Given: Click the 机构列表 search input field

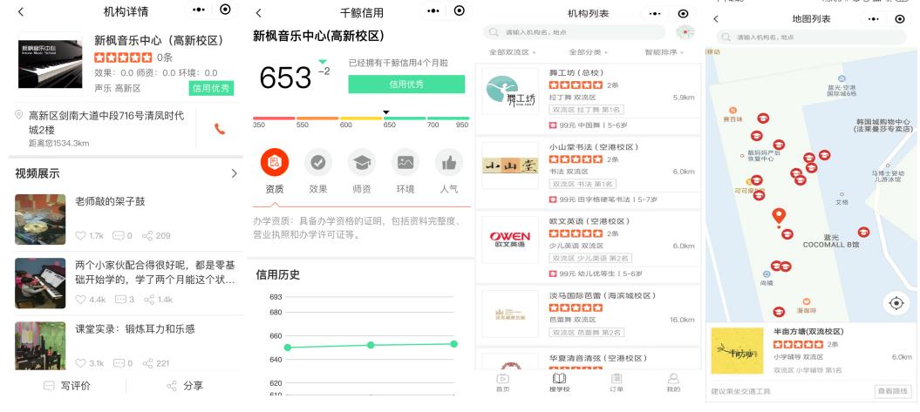Looking at the screenshot, I should click(574, 32).
